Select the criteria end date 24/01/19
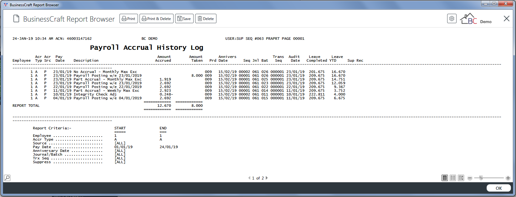 coord(169,147)
